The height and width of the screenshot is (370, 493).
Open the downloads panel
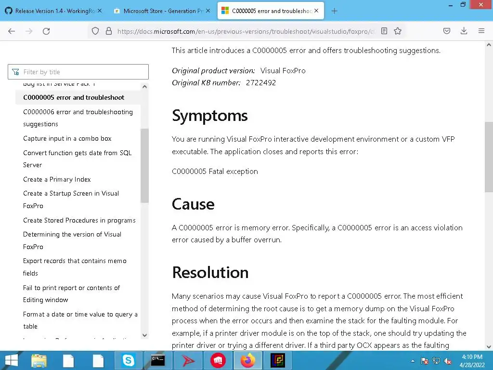pyautogui.click(x=464, y=31)
